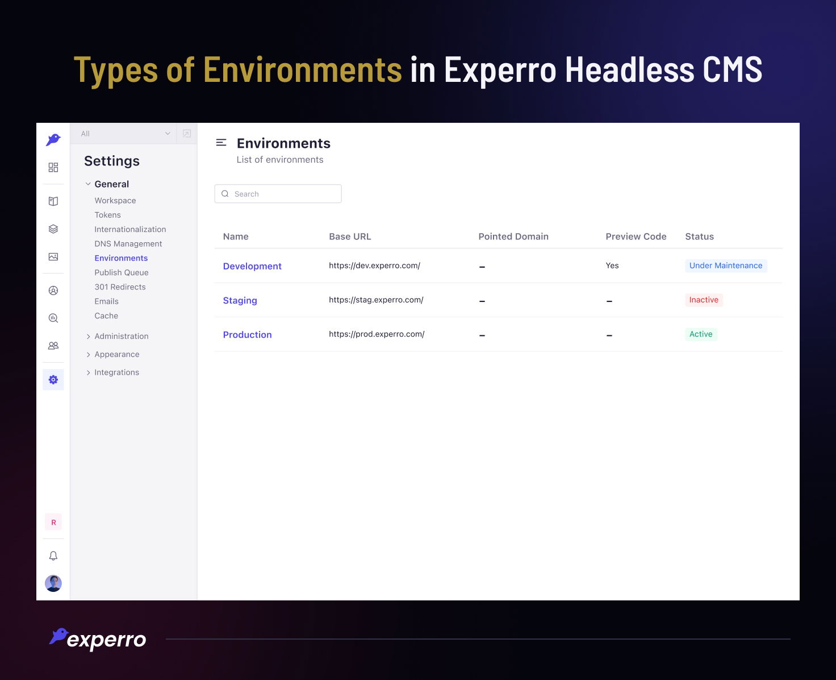Open the layers stack icon in sidebar
The width and height of the screenshot is (836, 680).
pyautogui.click(x=53, y=229)
